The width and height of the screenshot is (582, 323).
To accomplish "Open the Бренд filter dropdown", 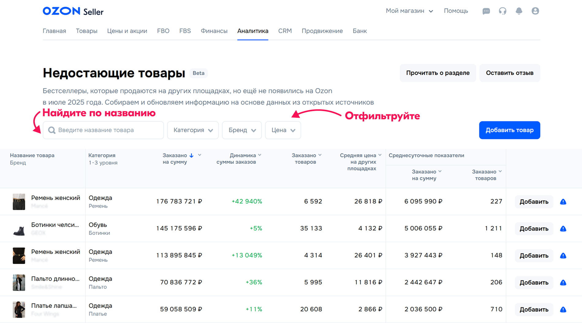I will pos(242,130).
